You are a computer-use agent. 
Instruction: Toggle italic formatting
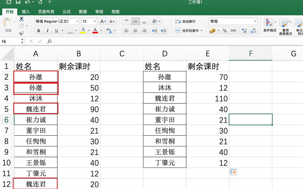(x=47, y=31)
